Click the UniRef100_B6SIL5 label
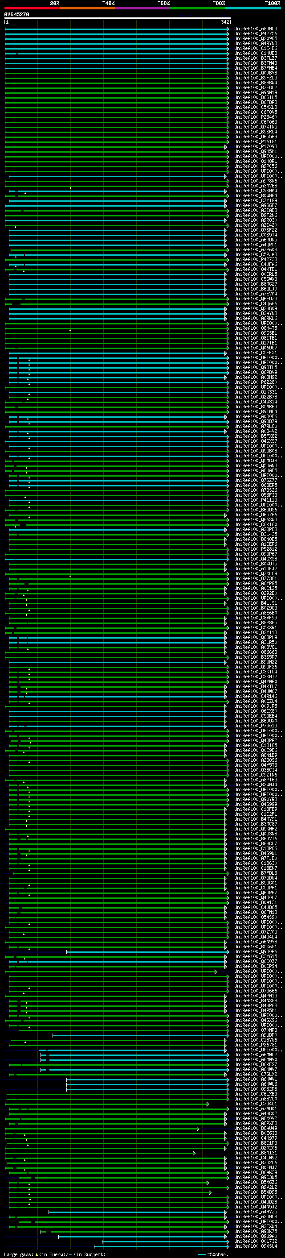 (x=256, y=98)
